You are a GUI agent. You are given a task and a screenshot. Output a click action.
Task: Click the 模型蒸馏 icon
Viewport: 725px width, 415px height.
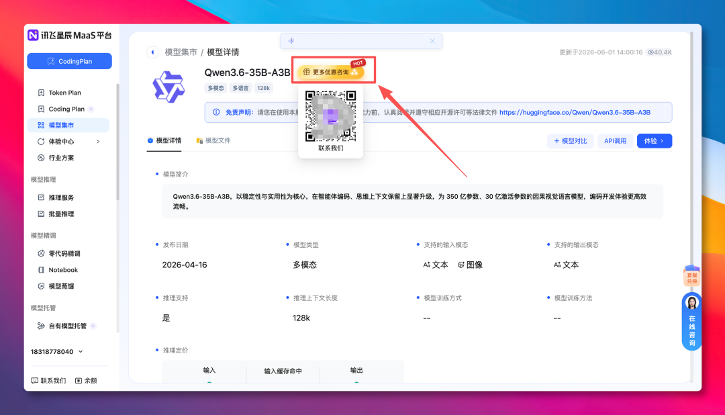[41, 286]
